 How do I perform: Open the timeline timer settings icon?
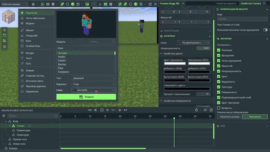pos(197,110)
